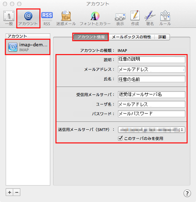The width and height of the screenshot is (196, 202).
Task: Open the RSS preferences pane
Action: click(47, 19)
